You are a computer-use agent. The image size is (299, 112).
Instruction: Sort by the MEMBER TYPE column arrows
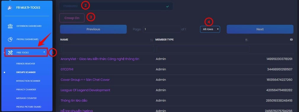[247, 40]
